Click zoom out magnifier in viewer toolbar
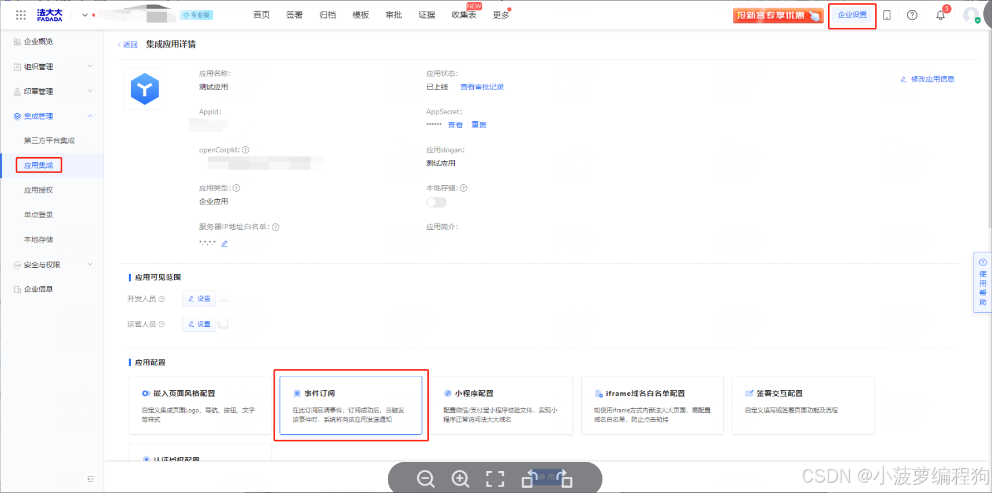Viewport: 992px width, 493px height. (x=426, y=479)
